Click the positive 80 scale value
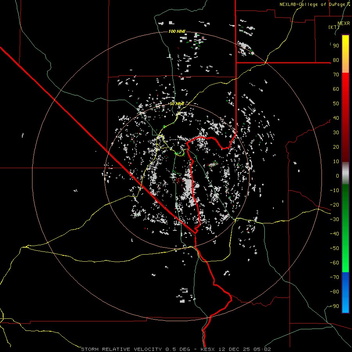352x352 pixels. [x=336, y=60]
